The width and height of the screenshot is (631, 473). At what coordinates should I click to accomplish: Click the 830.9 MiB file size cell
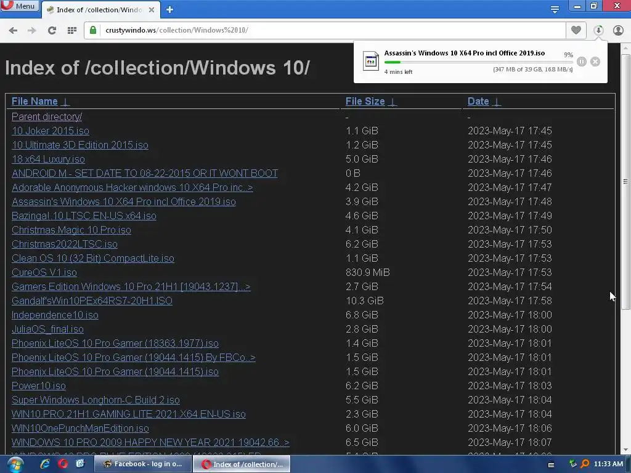[367, 272]
